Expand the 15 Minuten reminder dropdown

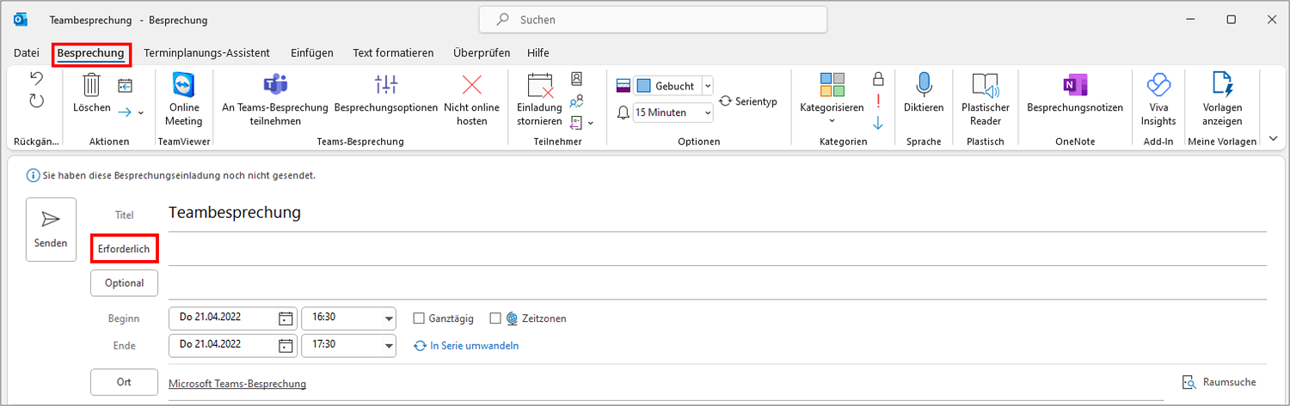707,112
